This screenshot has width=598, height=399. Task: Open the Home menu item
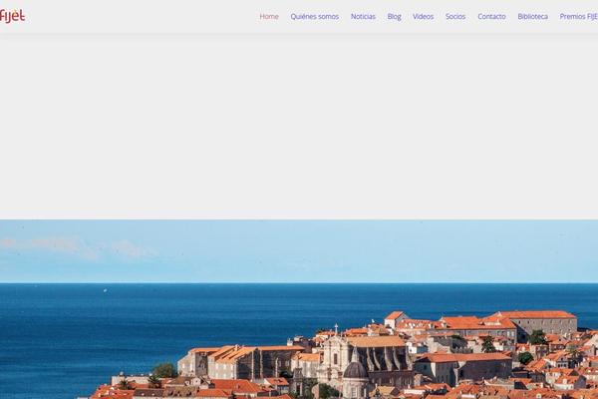click(269, 16)
